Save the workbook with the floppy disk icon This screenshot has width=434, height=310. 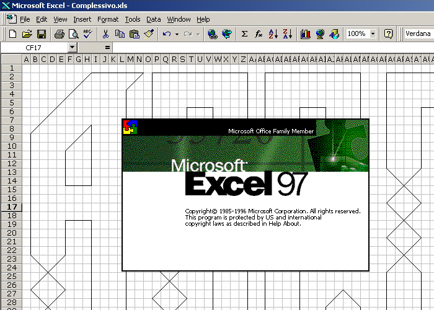click(42, 34)
